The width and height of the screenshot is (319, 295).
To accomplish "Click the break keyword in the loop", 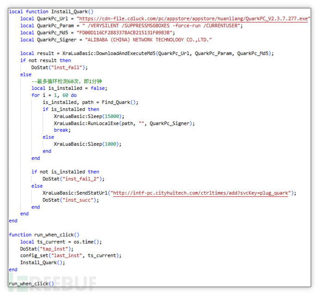I will pos(61,130).
